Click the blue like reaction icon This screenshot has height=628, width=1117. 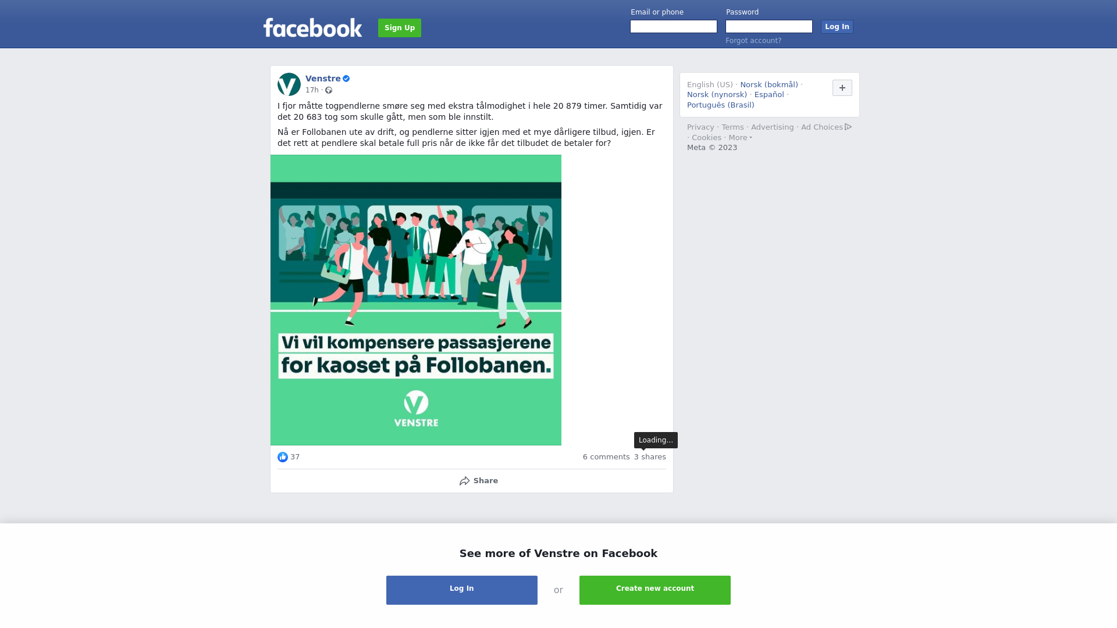coord(283,457)
